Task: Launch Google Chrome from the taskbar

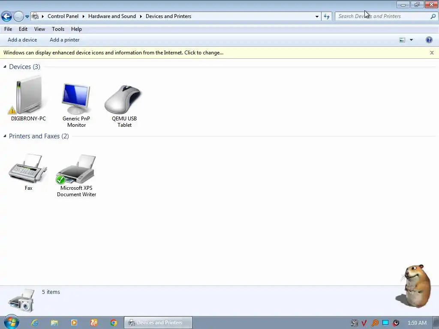Action: pyautogui.click(x=114, y=323)
